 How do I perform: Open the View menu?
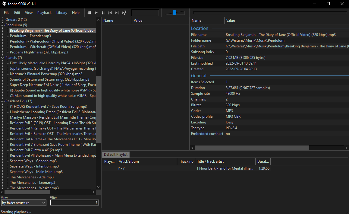[29, 13]
